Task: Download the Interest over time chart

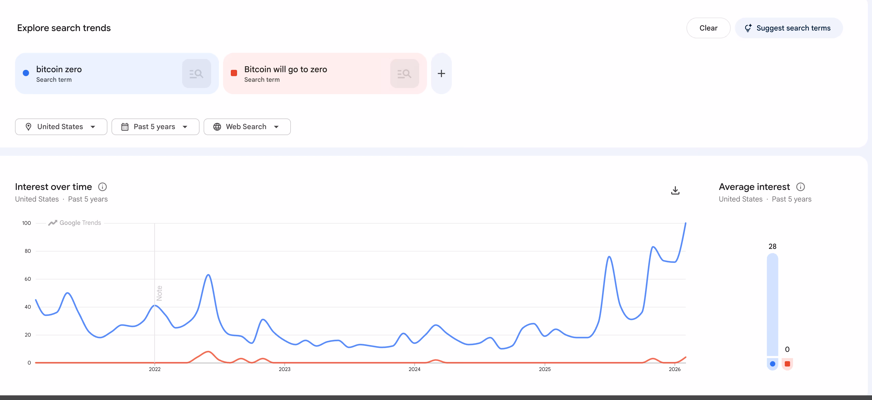Action: [675, 190]
